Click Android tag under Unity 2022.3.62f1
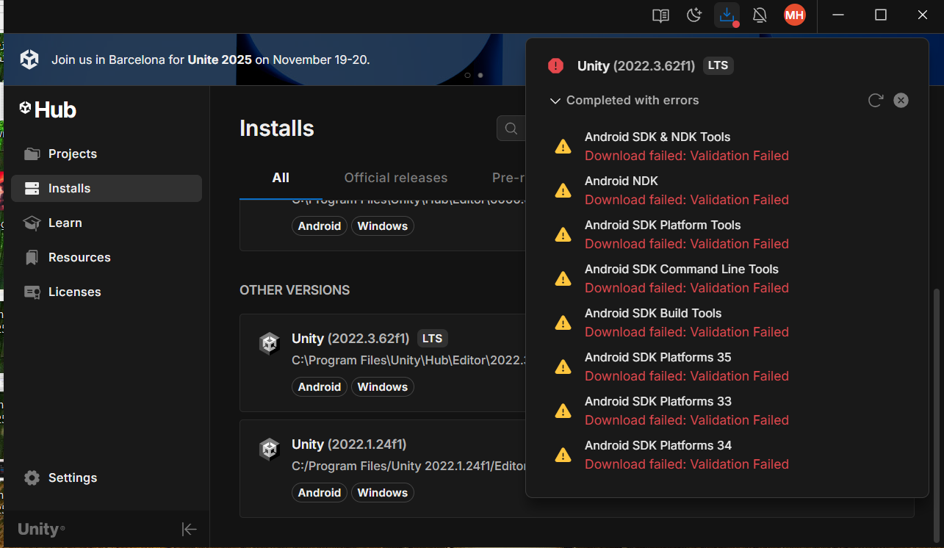 click(320, 387)
